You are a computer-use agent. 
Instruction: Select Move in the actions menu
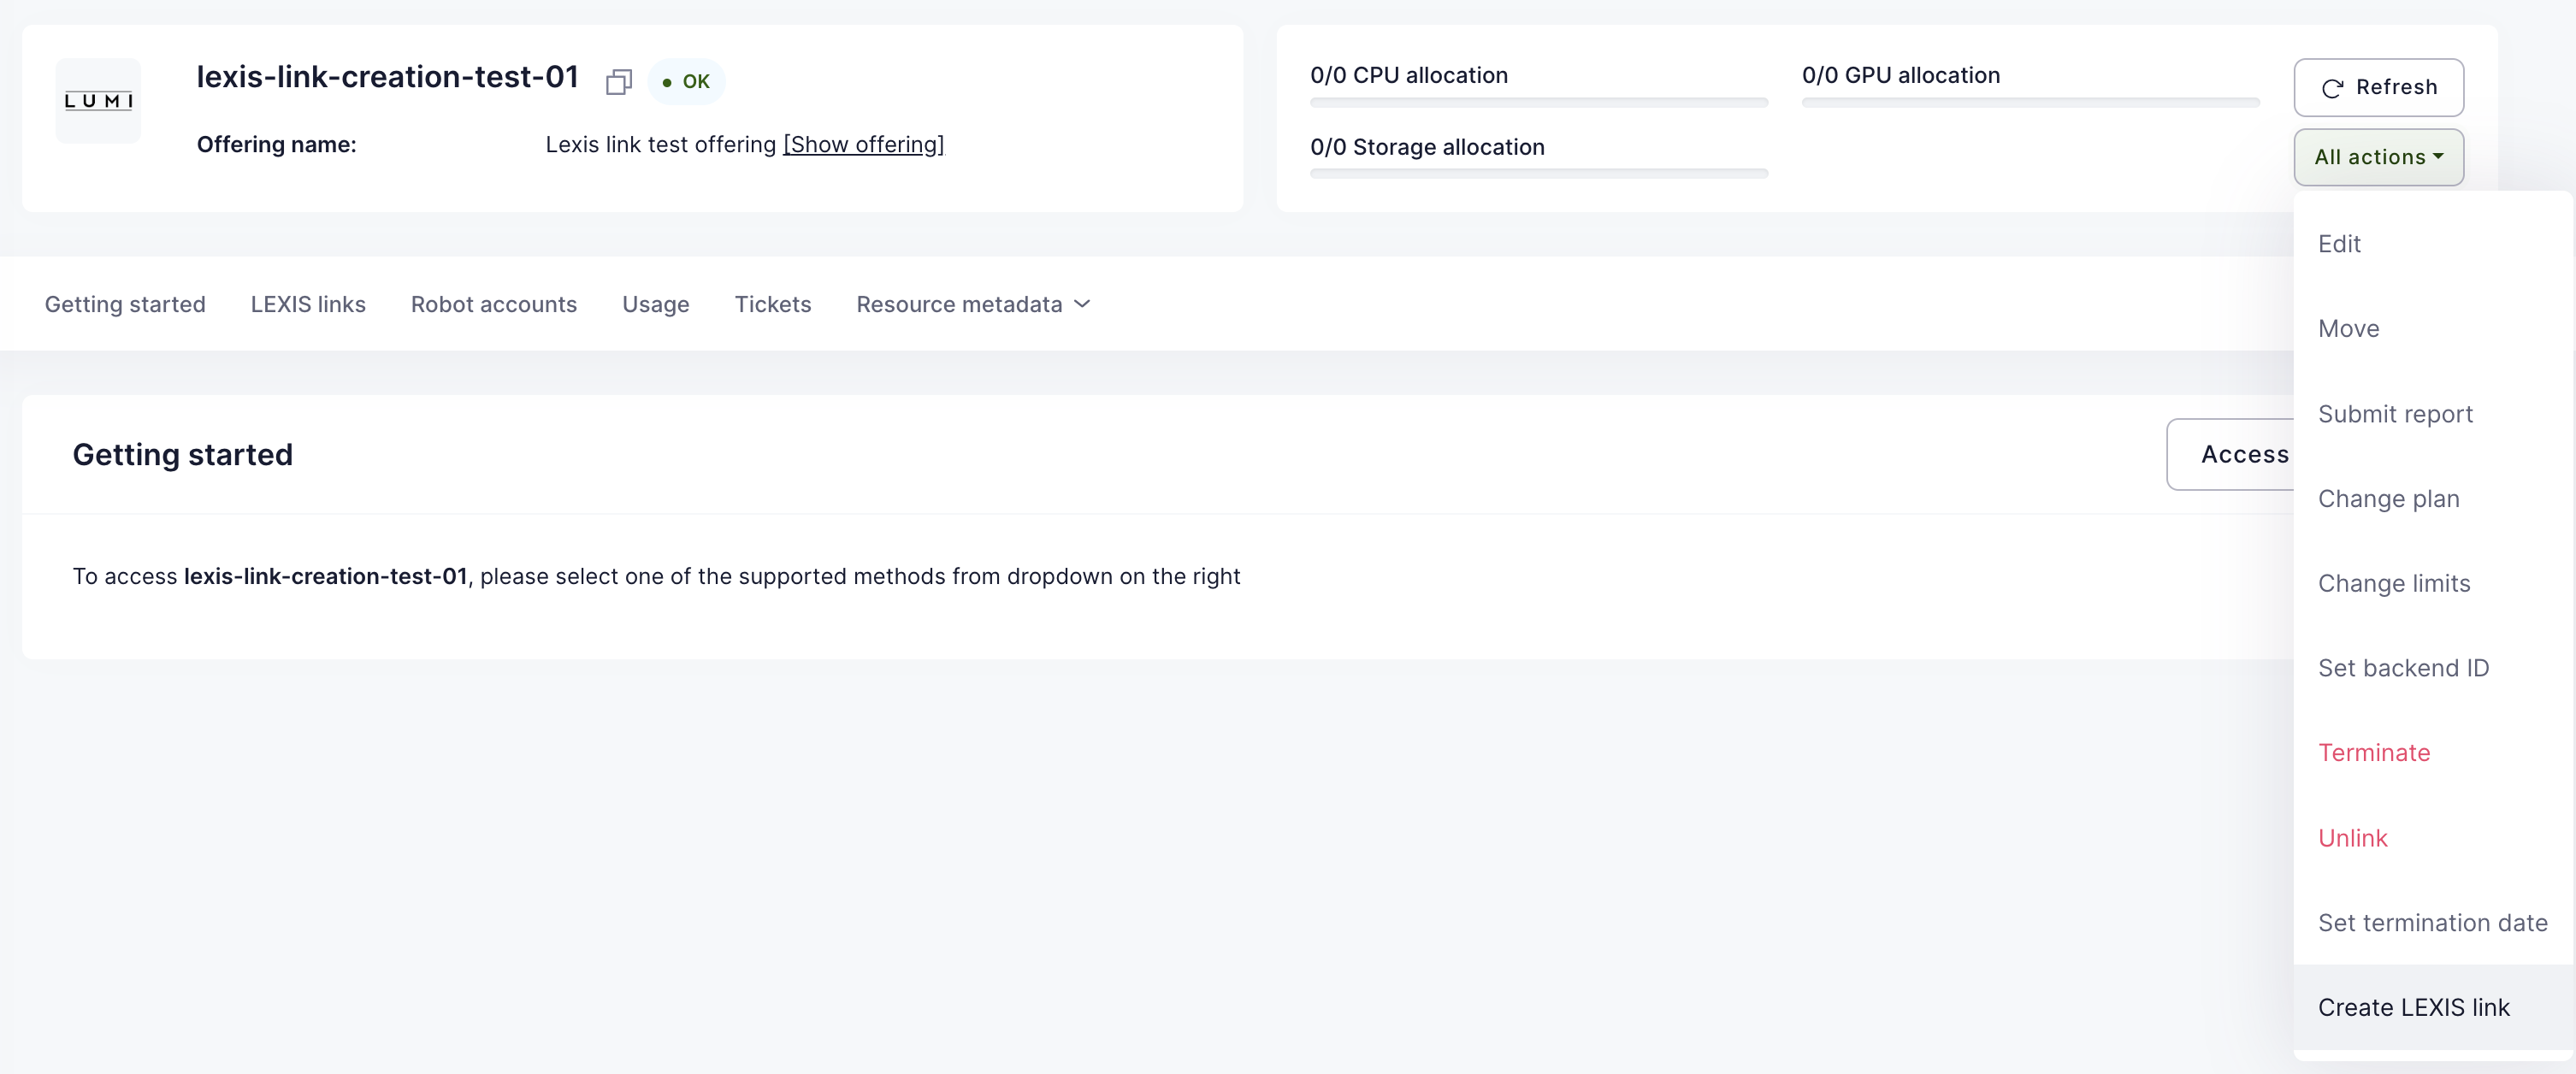[2348, 329]
